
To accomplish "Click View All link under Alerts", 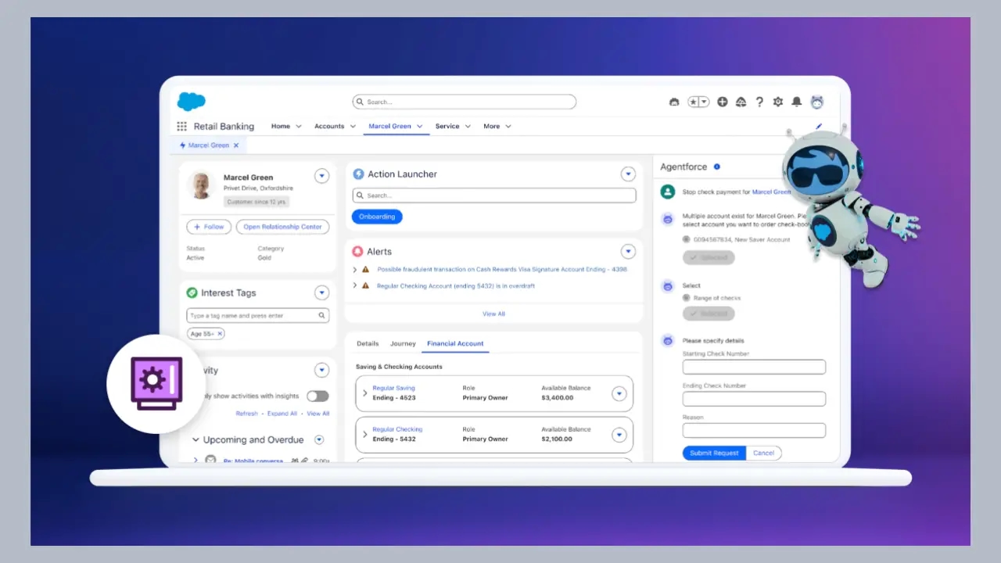I will coord(493,314).
